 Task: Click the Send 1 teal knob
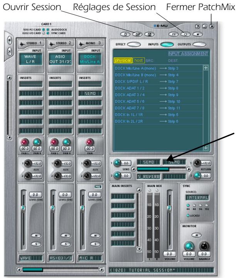coord(117,163)
